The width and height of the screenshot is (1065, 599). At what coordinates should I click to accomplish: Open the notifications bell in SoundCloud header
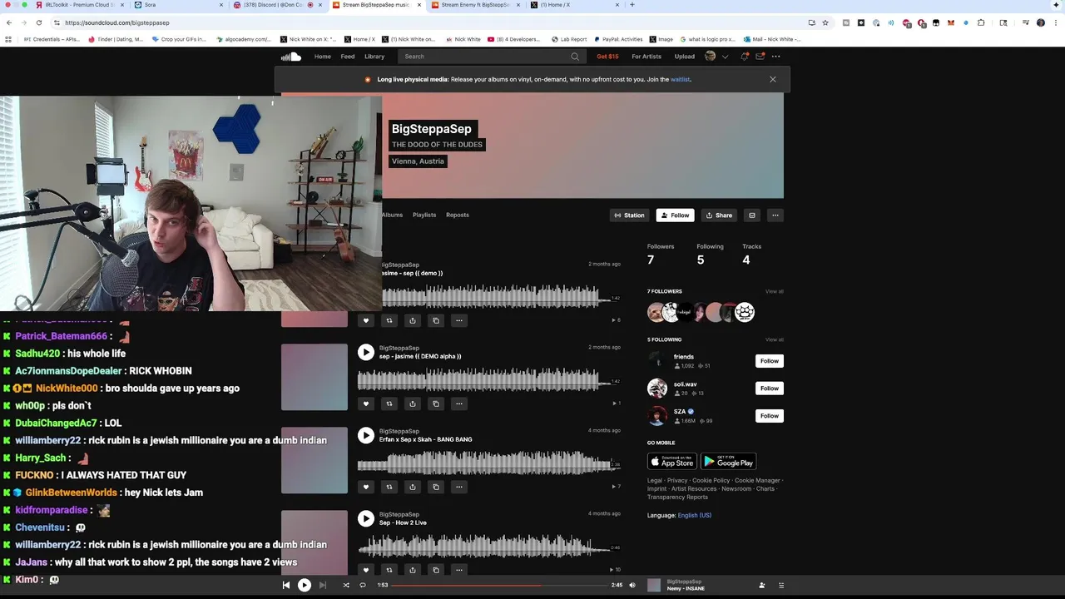[745, 57]
